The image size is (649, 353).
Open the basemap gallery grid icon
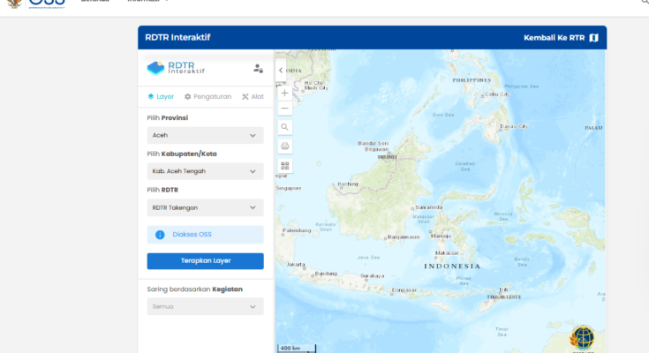(284, 166)
